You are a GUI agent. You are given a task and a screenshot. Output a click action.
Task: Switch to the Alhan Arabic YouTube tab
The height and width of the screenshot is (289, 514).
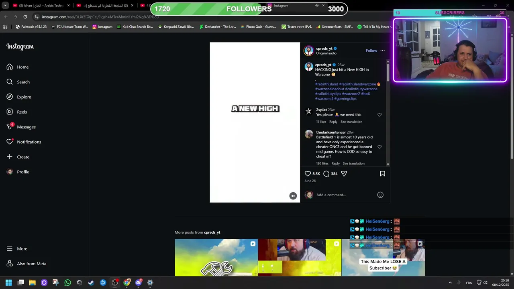point(41,6)
